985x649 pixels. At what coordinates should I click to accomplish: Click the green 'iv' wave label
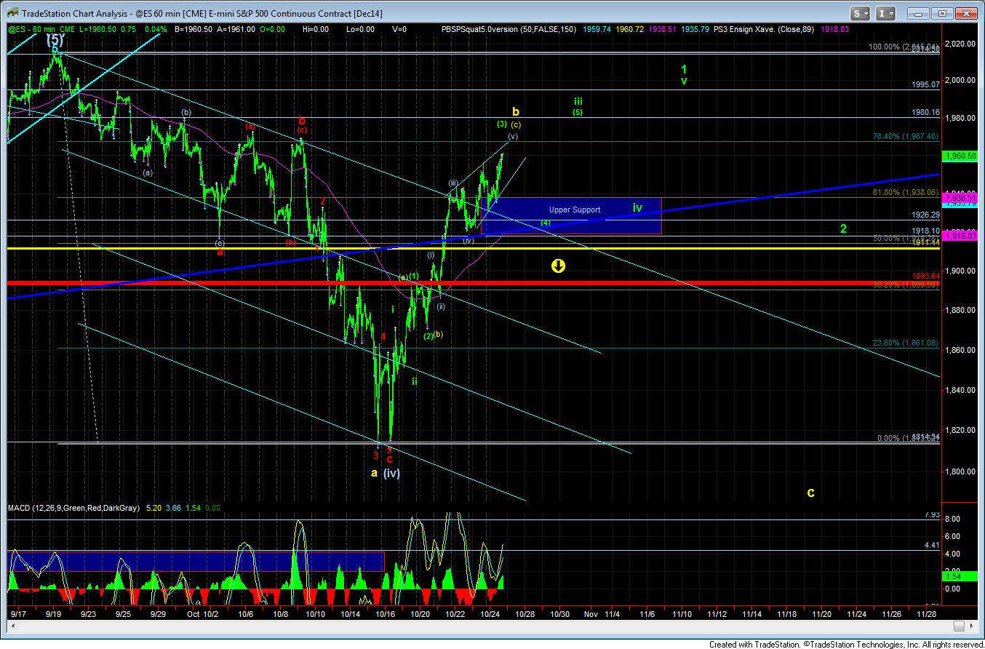pyautogui.click(x=637, y=208)
